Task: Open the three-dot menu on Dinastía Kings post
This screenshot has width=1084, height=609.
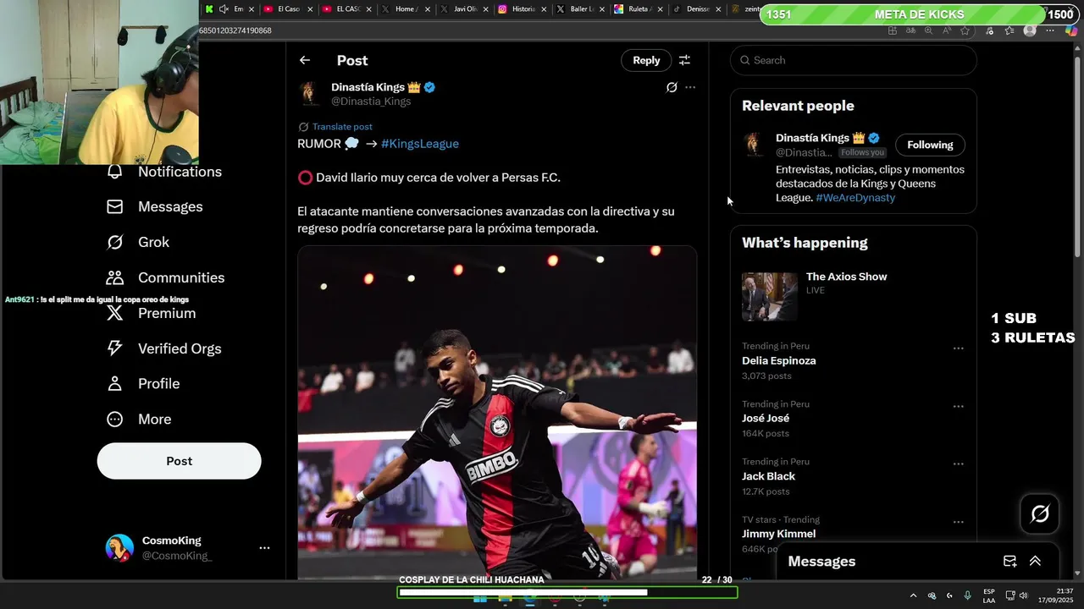Action: point(690,87)
